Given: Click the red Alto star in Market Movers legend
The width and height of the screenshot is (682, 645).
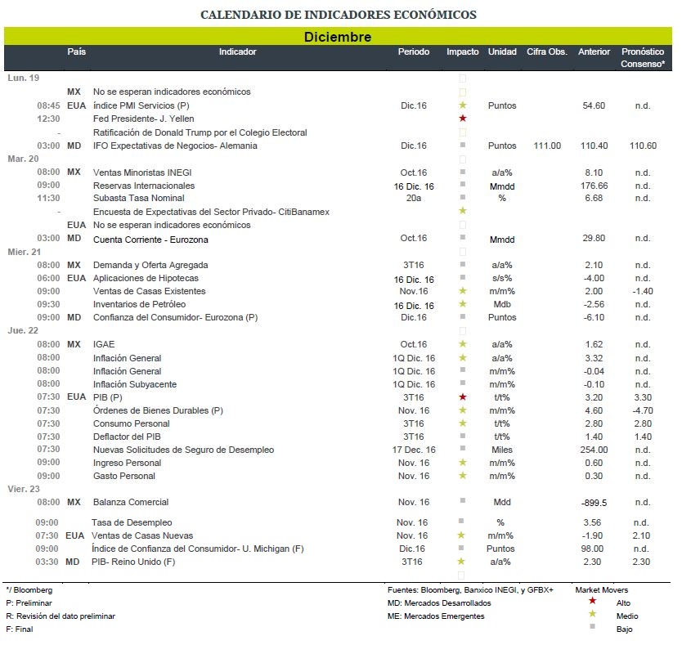Looking at the screenshot, I should [592, 601].
